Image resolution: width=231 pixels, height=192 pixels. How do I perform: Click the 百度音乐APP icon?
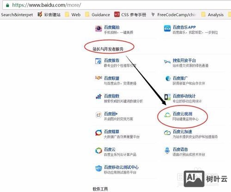(x=167, y=28)
